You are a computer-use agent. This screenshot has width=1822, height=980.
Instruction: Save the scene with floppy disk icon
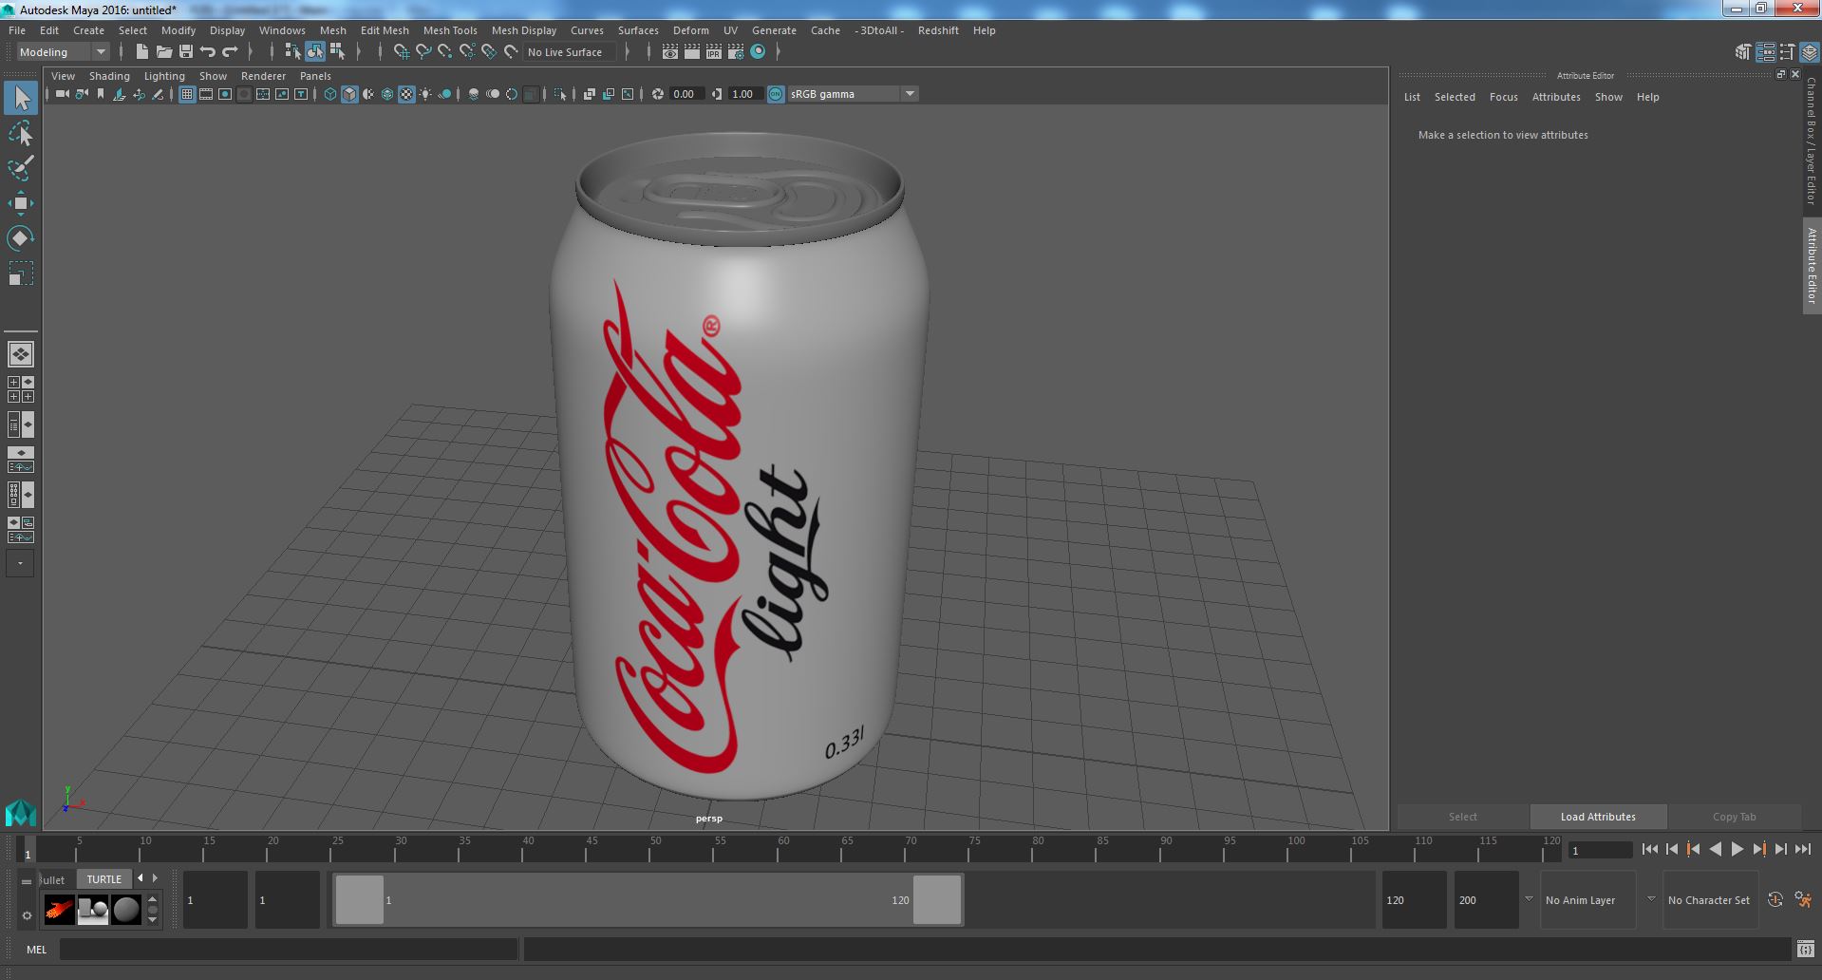click(x=186, y=52)
